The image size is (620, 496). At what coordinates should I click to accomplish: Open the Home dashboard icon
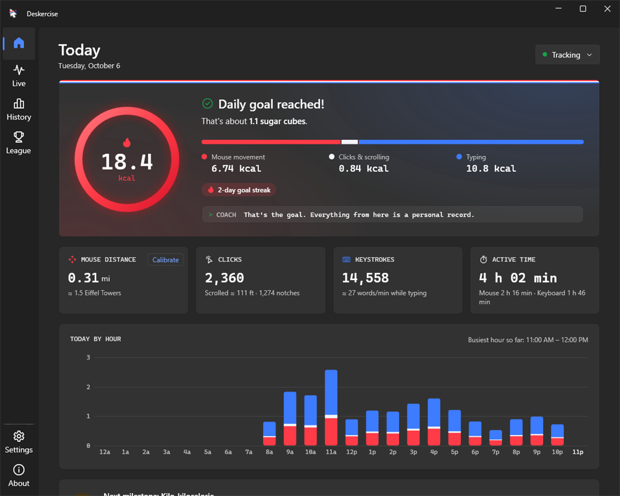tap(19, 43)
